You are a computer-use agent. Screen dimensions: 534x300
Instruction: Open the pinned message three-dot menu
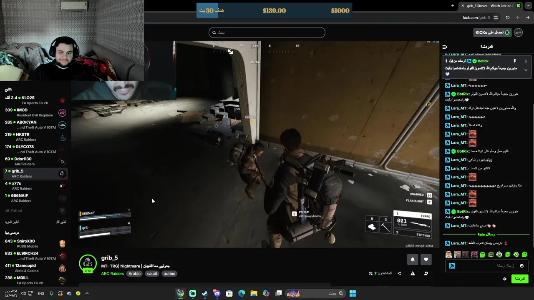pos(526,61)
